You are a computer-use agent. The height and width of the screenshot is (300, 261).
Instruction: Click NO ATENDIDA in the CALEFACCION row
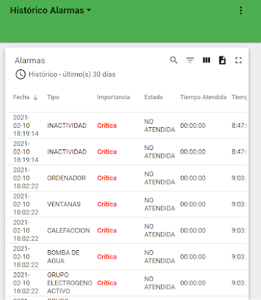click(160, 230)
